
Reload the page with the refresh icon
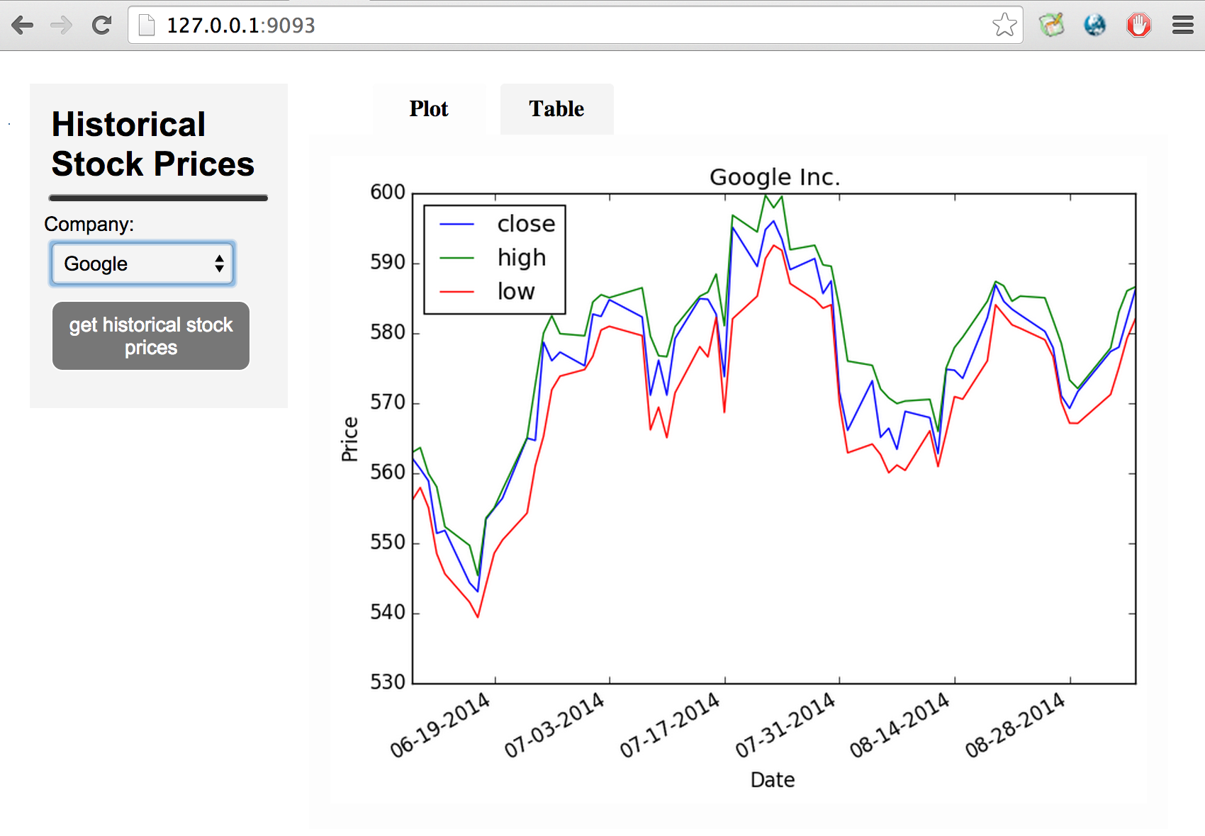(x=101, y=26)
